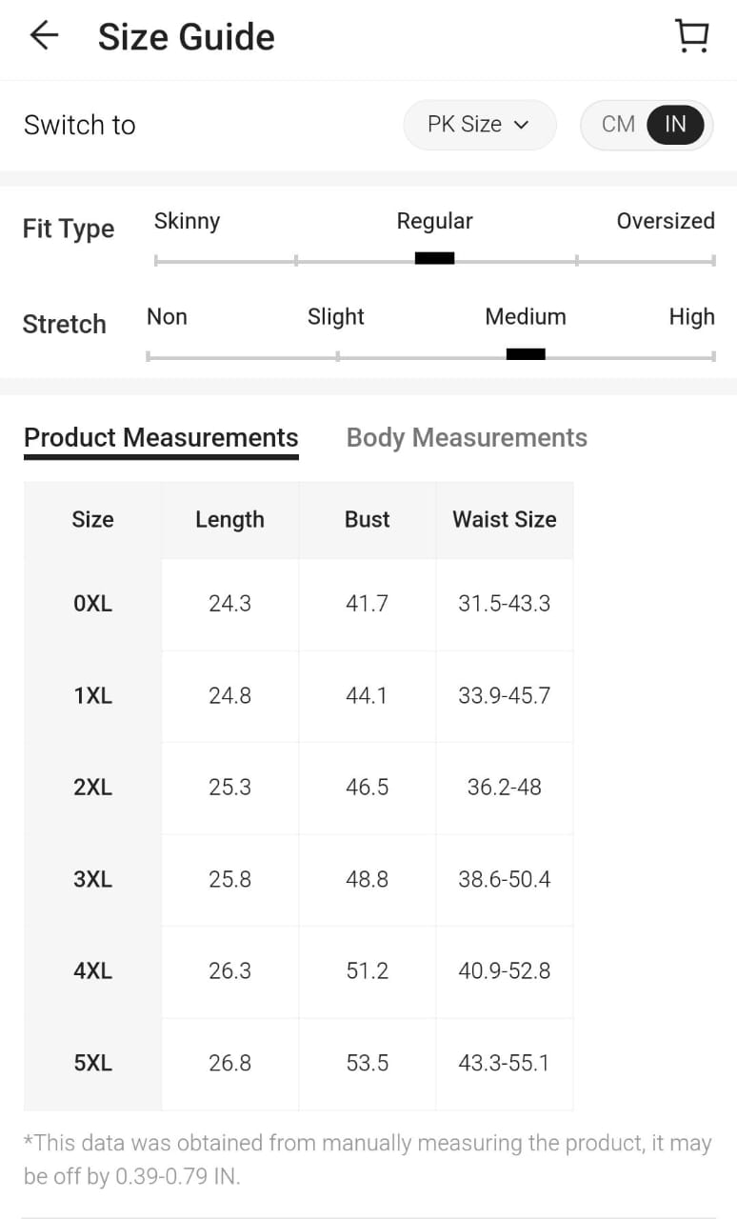
Task: Select the Product Measurements tab
Action: coord(161,438)
